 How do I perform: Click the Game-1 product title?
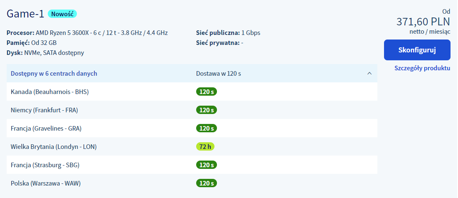coord(25,14)
